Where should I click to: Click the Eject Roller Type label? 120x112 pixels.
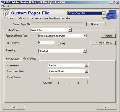pyautogui.click(x=16, y=71)
